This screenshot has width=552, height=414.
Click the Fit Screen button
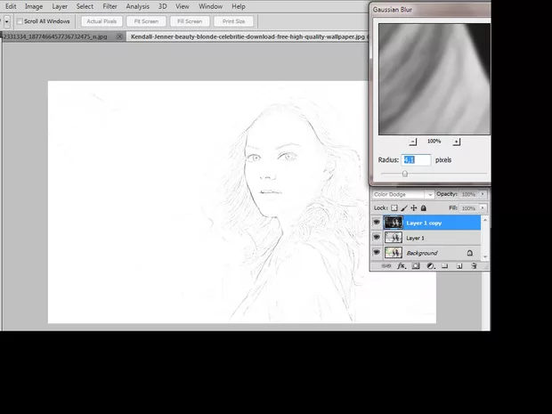coord(145,21)
